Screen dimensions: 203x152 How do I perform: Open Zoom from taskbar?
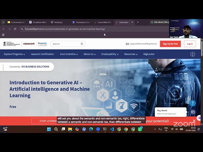click(x=98, y=129)
